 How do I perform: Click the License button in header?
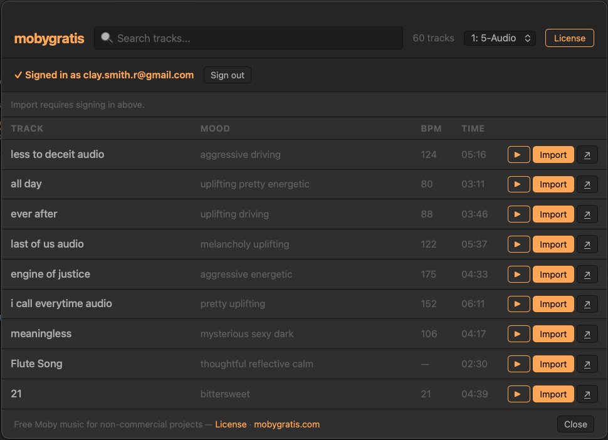(x=569, y=38)
